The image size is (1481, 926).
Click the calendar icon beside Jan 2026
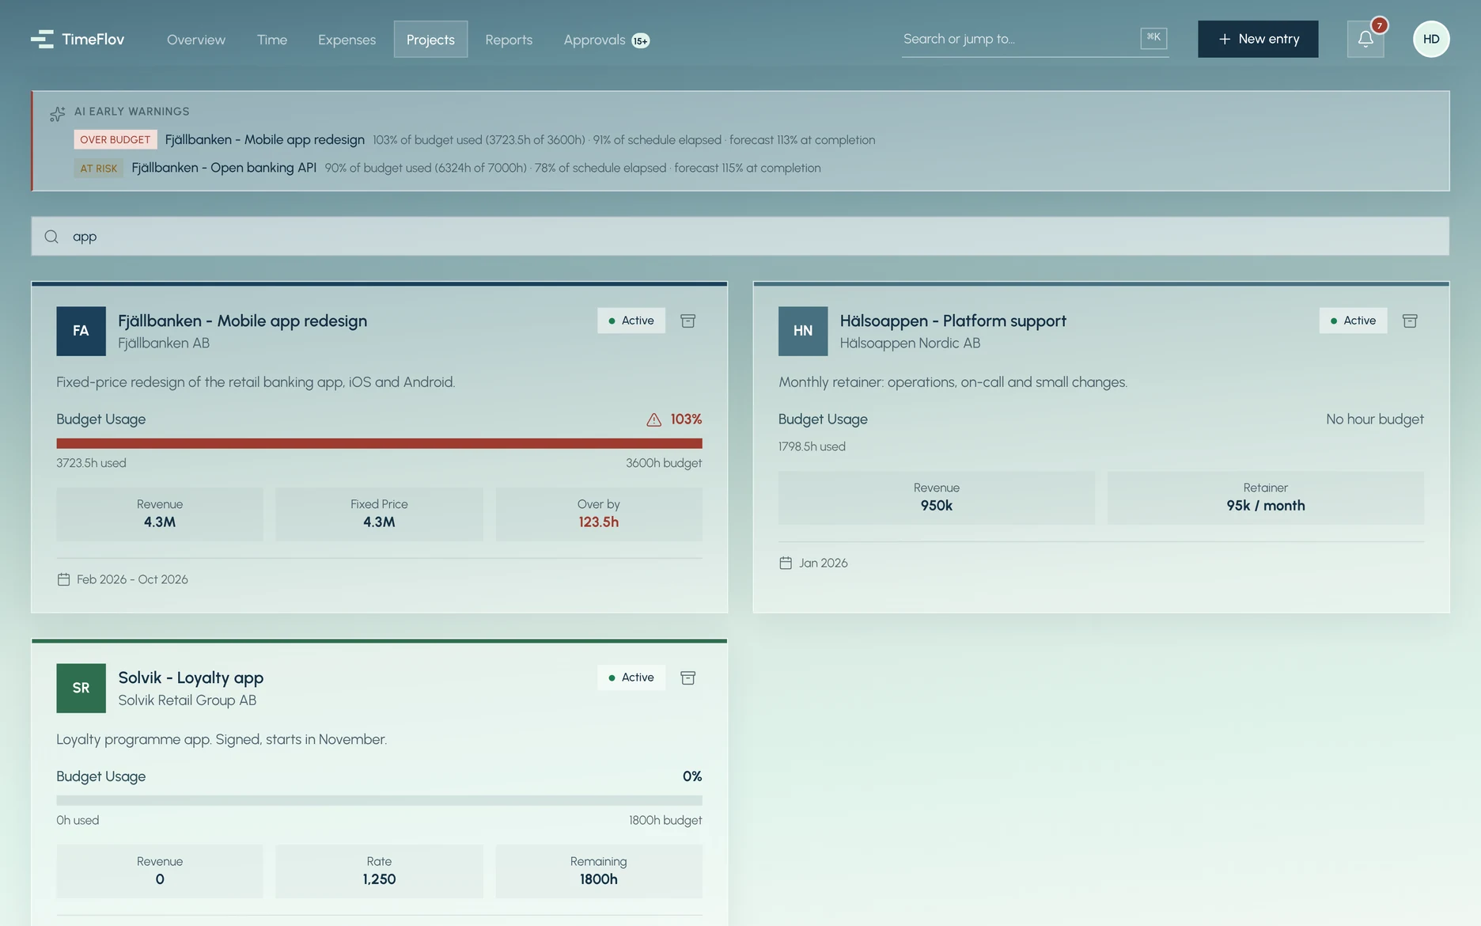point(786,563)
